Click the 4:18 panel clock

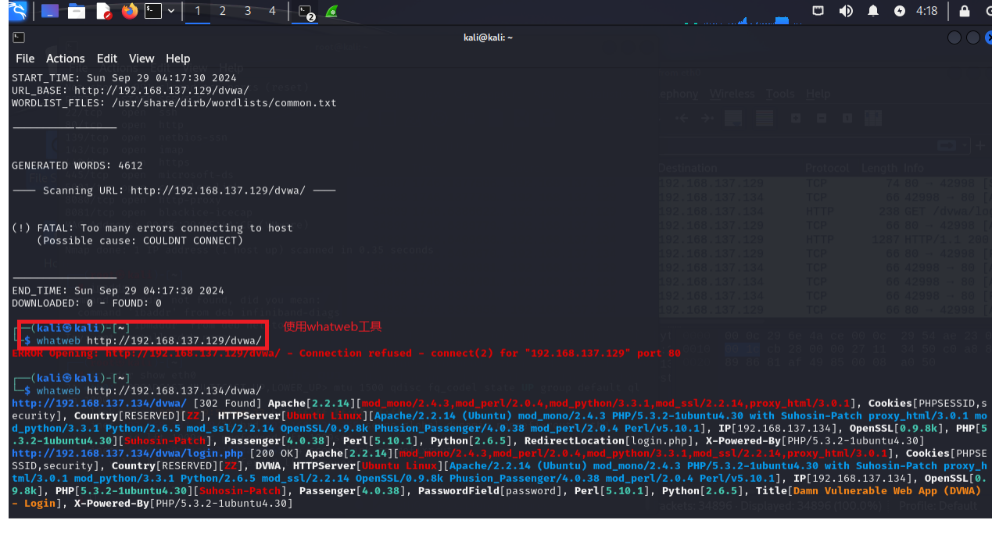click(926, 11)
